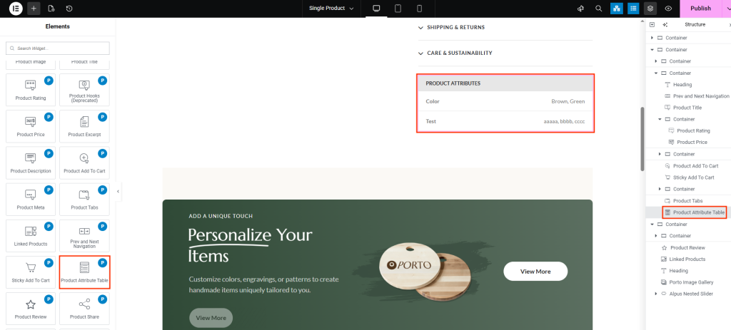Open the finder search icon
731x330 pixels.
(x=598, y=9)
